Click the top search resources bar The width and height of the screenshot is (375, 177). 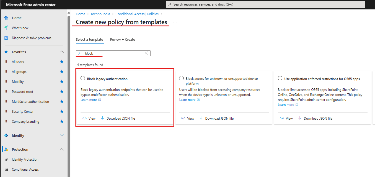pyautogui.click(x=265, y=4)
